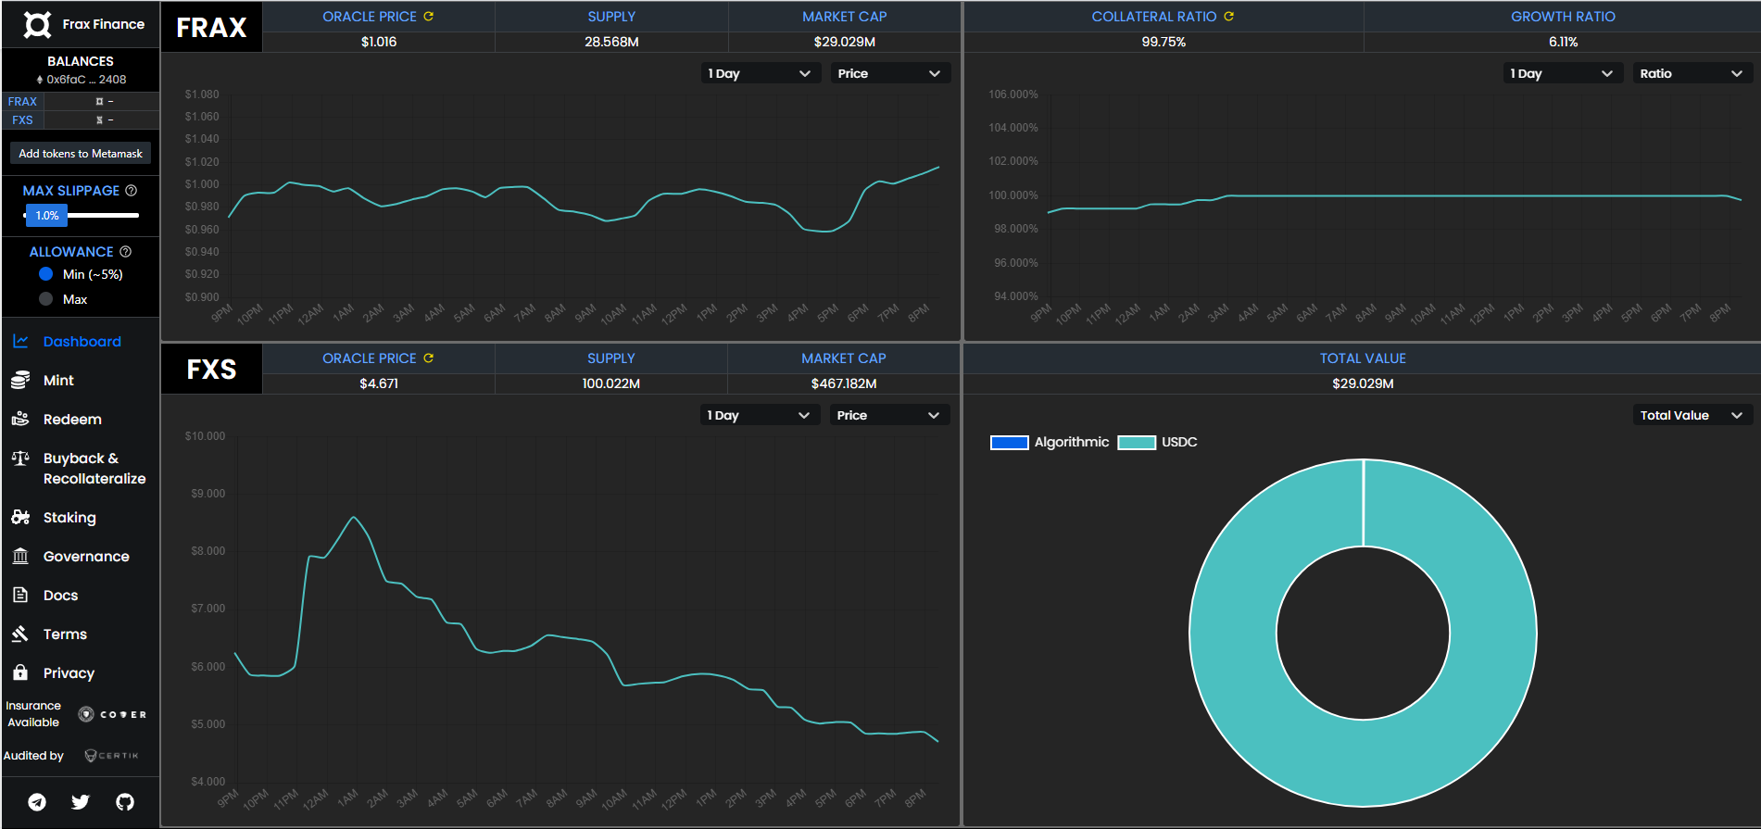Click the Buyback balance scale icon

pos(20,458)
